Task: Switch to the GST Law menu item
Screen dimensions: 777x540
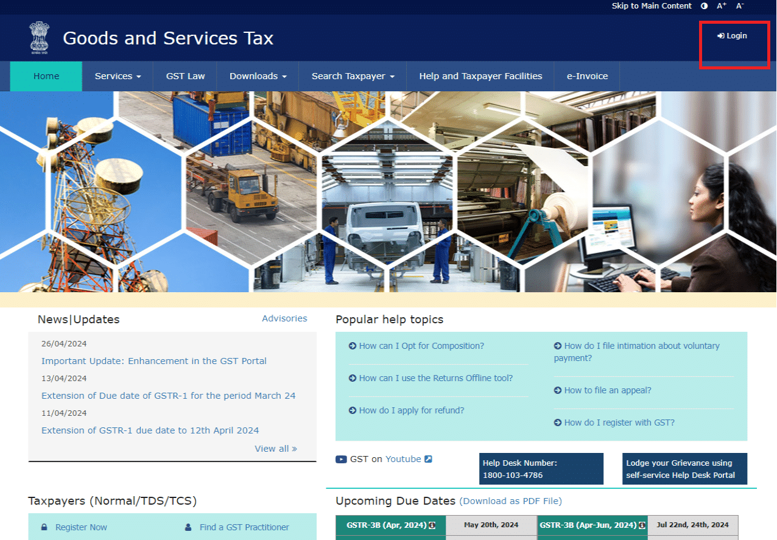Action: tap(185, 76)
